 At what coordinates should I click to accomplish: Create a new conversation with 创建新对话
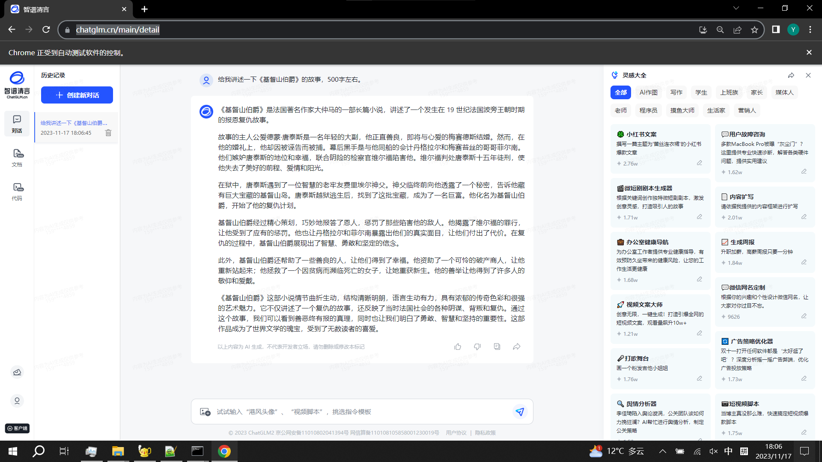77,95
